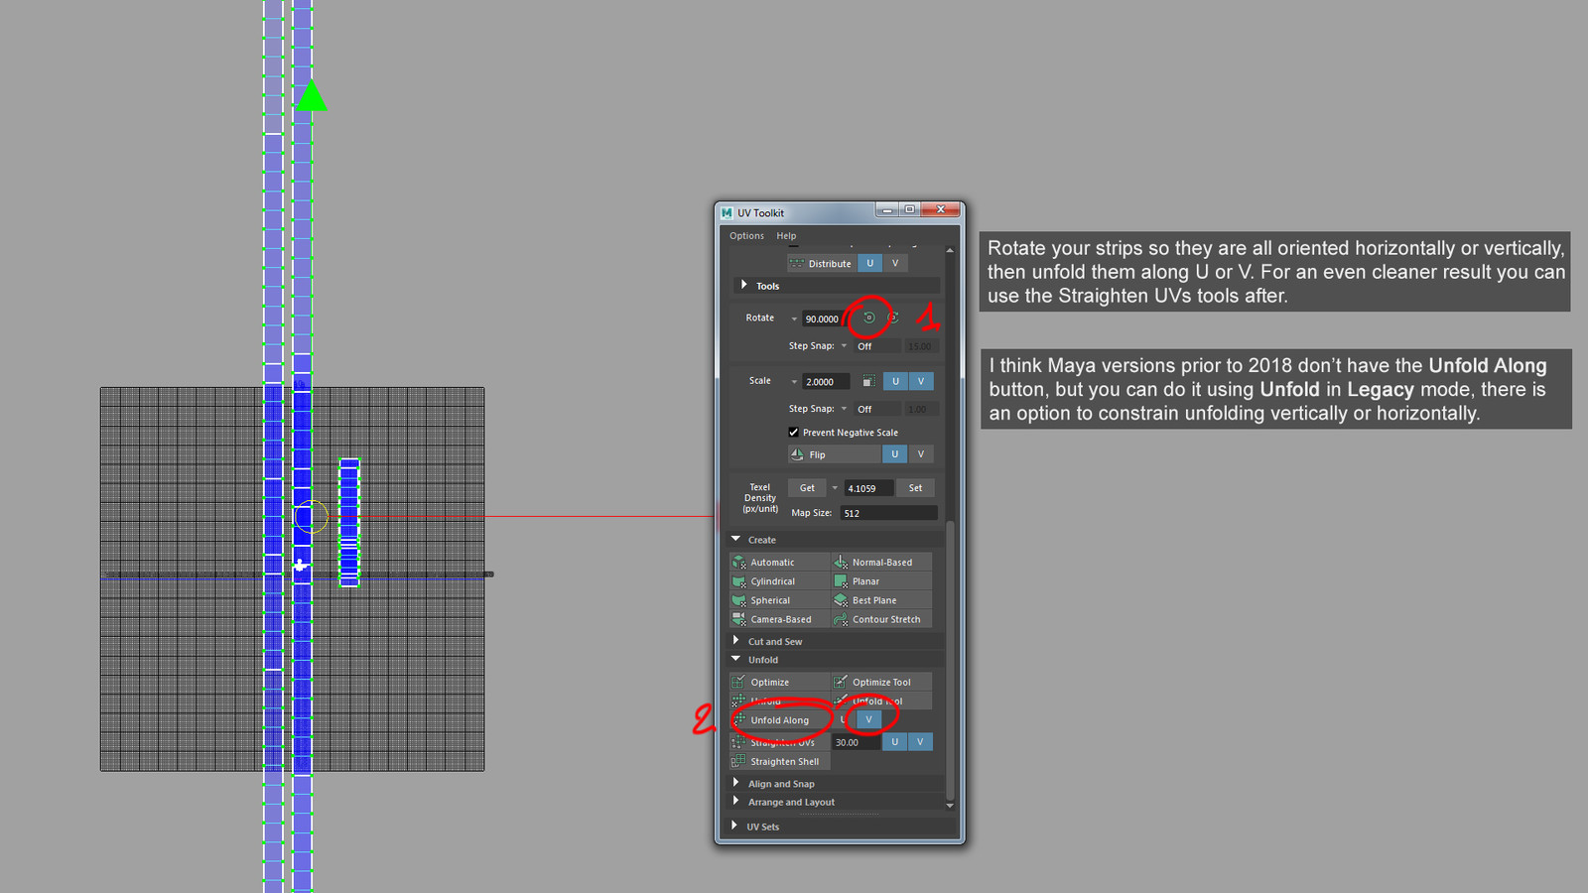Click the Straighten Shell button
The image size is (1588, 893).
[x=780, y=761]
